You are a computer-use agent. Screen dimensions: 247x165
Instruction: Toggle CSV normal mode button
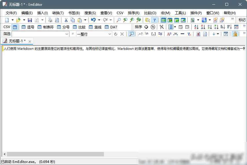point(15,27)
